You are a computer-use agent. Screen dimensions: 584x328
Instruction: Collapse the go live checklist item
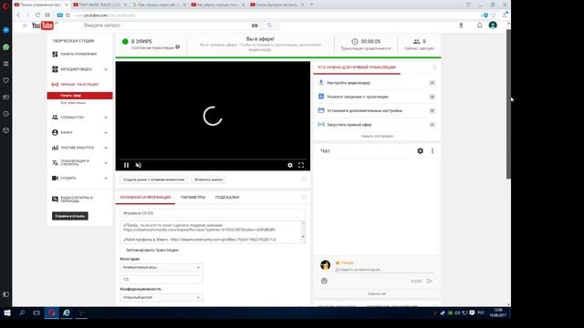(x=432, y=125)
